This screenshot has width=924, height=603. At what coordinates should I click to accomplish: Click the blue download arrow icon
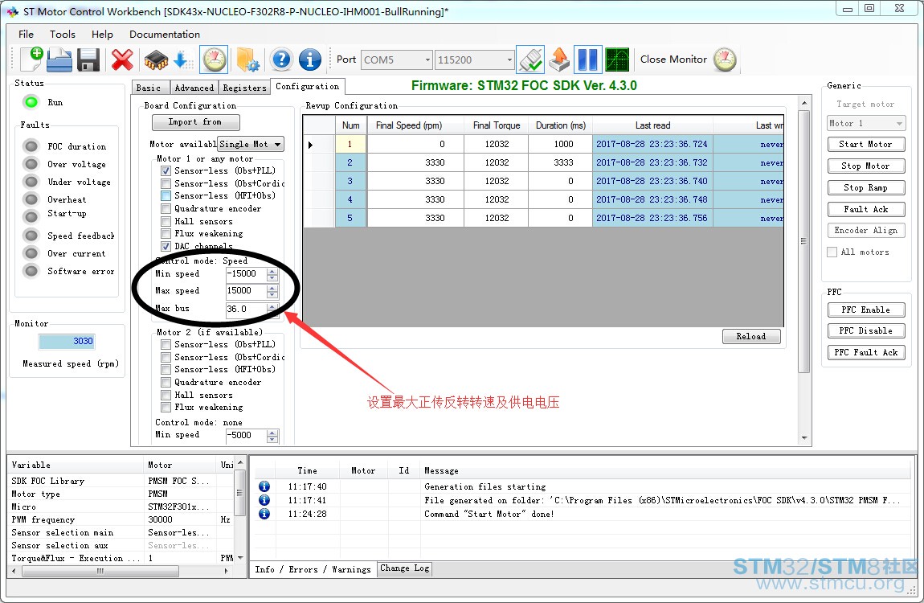pyautogui.click(x=182, y=59)
